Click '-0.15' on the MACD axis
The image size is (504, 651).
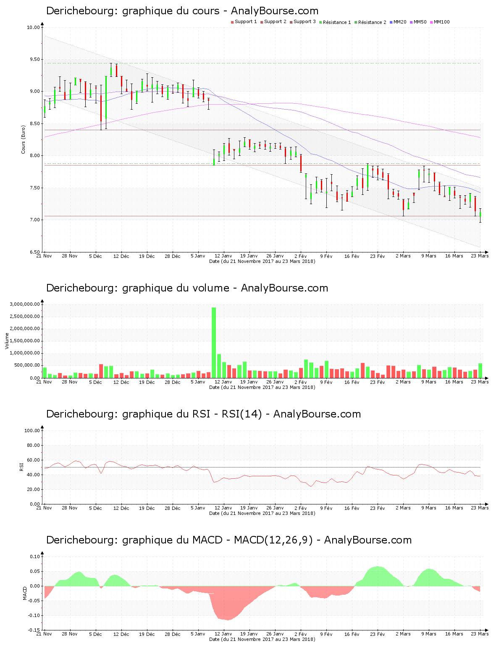click(x=34, y=630)
